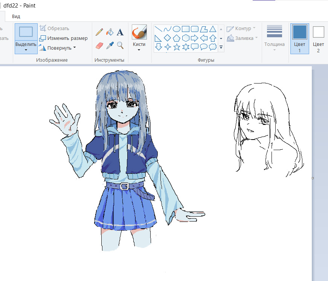Choose the Rounded rectangle shape

(195, 29)
